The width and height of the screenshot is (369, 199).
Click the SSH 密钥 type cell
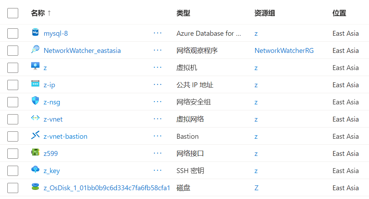[x=190, y=171]
